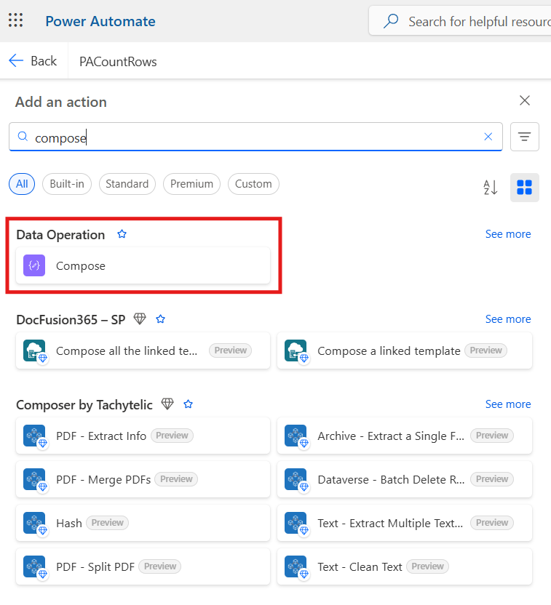The image size is (551, 605).
Task: Click the Back arrow button
Action: coord(33,61)
